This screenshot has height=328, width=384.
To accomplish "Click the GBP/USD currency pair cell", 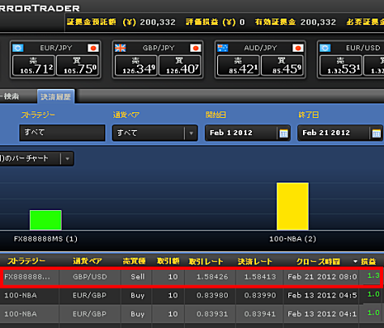I will [90, 276].
